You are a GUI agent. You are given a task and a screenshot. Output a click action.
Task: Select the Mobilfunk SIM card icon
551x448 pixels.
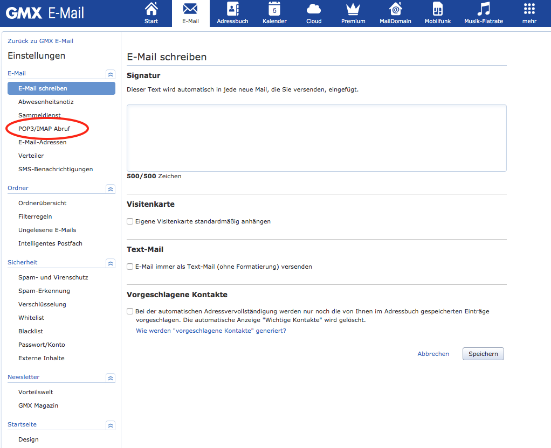[x=437, y=9]
